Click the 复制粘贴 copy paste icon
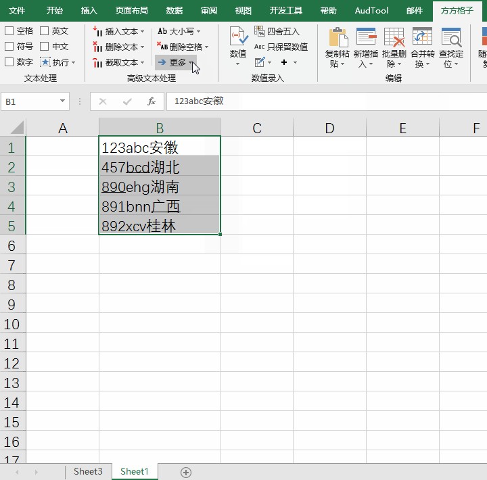Viewport: 487px width, 480px height. tap(338, 37)
